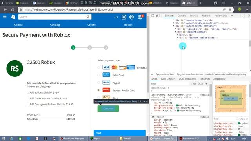
Task: Open Catalog in Roblox navigation
Action: click(55, 25)
